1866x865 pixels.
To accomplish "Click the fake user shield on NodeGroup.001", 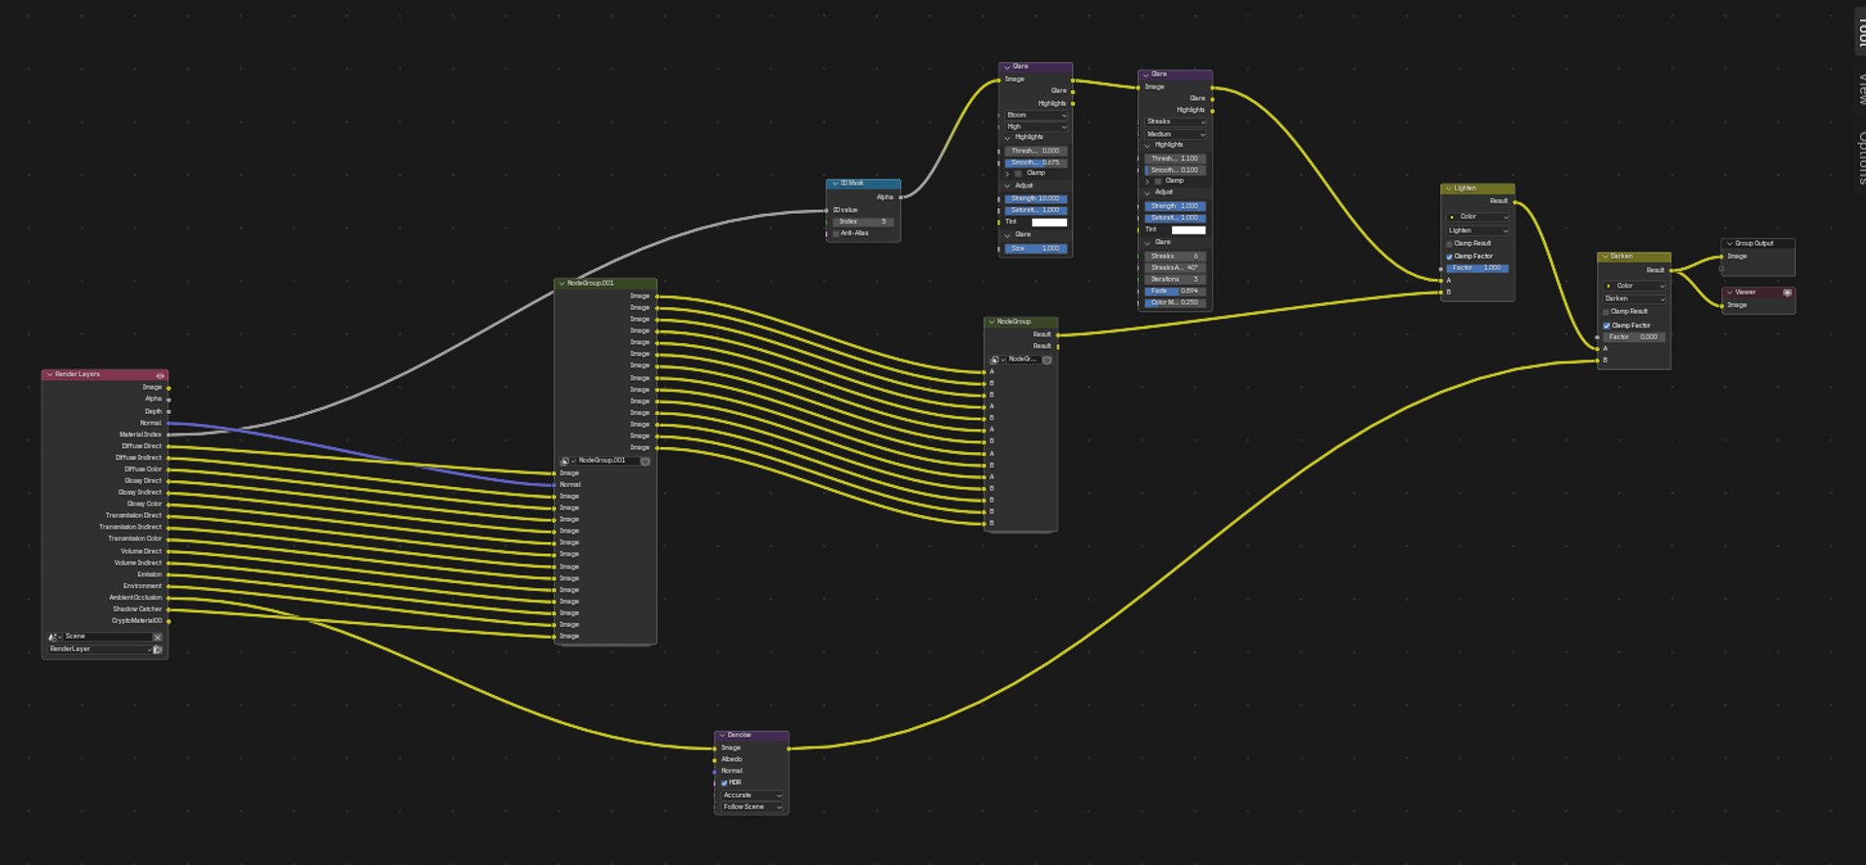I will click(644, 461).
